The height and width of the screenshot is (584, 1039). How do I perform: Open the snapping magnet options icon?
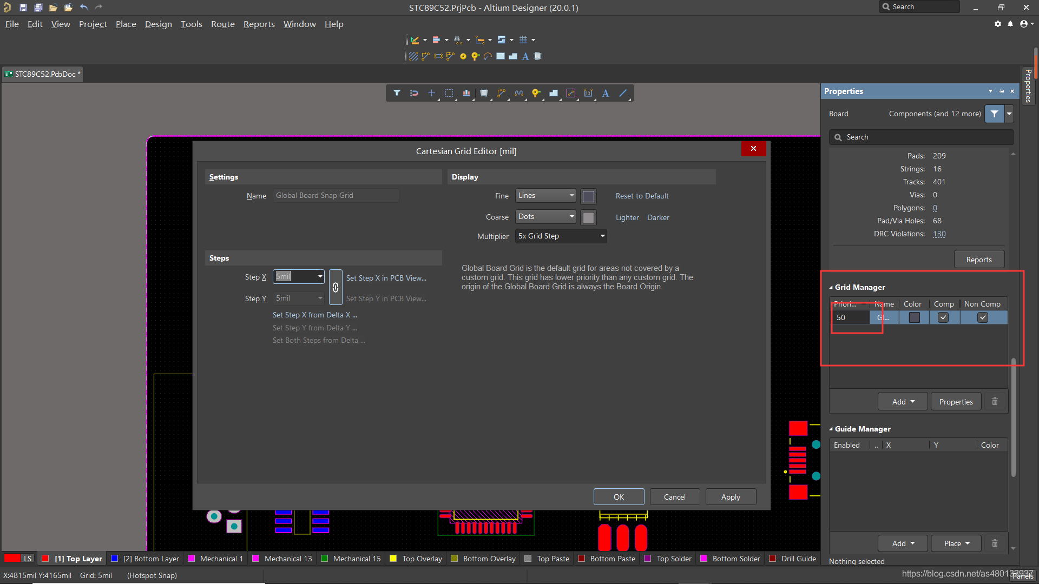tap(414, 93)
